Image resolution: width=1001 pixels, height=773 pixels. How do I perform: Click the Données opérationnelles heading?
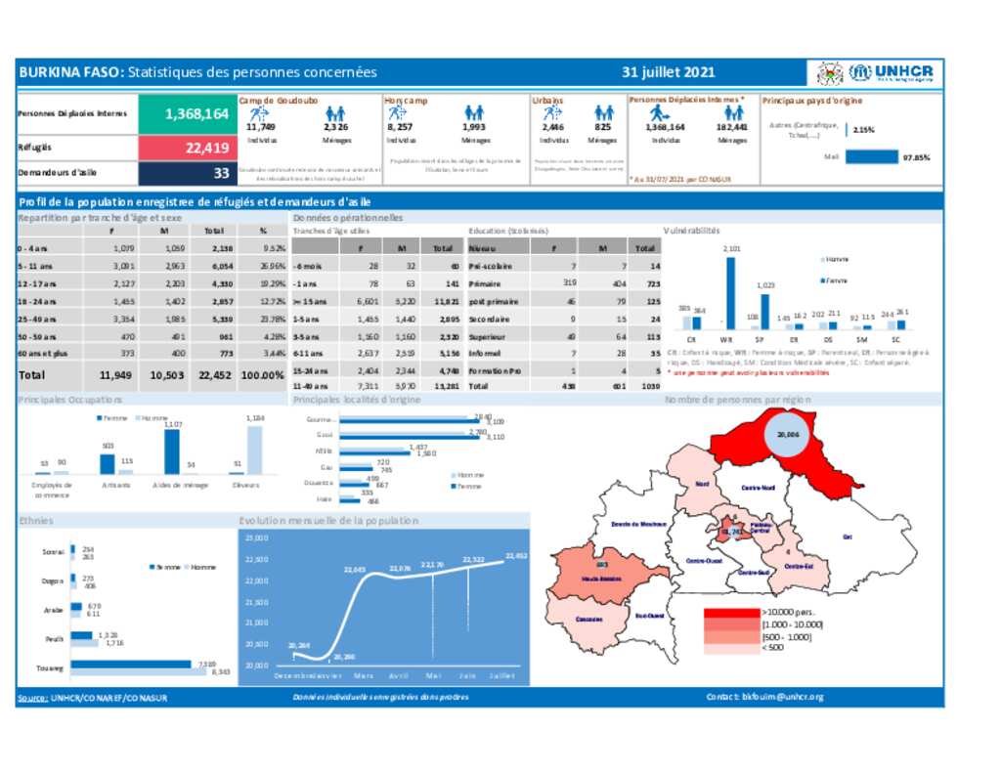(348, 218)
